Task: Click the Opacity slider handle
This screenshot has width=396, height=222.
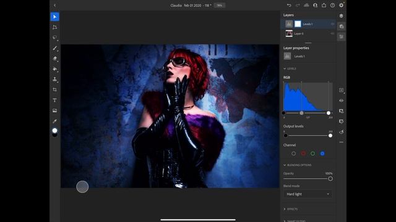Action: tap(330, 179)
